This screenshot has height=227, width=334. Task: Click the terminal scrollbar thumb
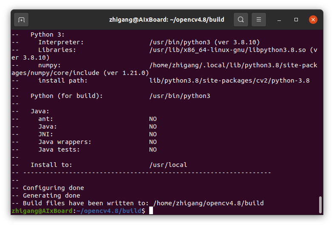pos(320,204)
